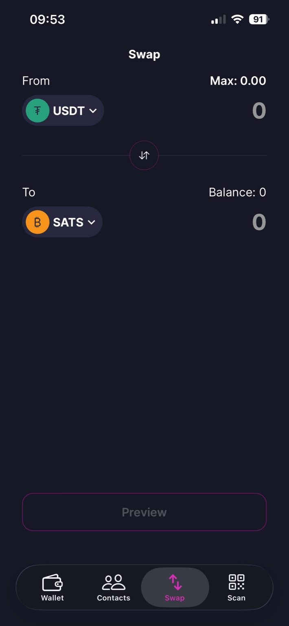Viewport: 289px width, 626px height.
Task: Open the To token selector pill
Action: pyautogui.click(x=62, y=222)
